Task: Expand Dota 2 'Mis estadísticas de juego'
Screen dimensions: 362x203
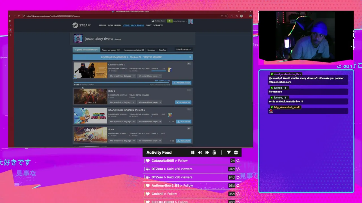Action: point(122,102)
